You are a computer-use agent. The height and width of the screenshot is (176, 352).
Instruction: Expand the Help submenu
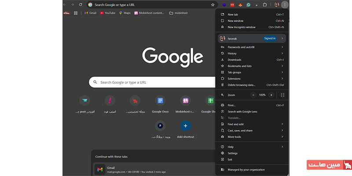click(x=252, y=147)
